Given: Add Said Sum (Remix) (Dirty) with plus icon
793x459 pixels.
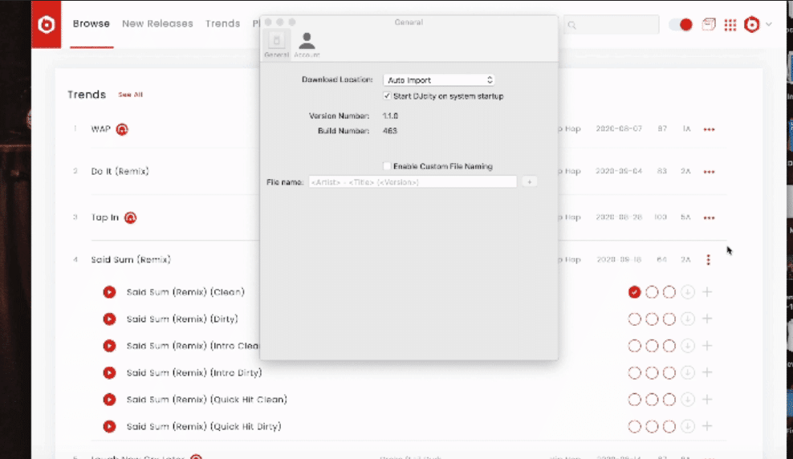Looking at the screenshot, I should click(707, 319).
